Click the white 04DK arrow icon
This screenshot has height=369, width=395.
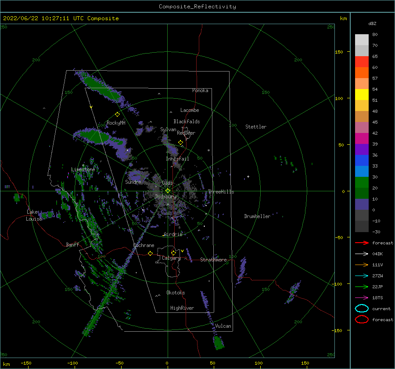[x=362, y=254]
